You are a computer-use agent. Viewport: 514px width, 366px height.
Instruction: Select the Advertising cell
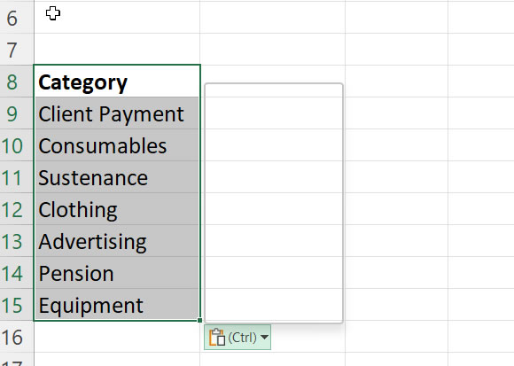pos(117,241)
